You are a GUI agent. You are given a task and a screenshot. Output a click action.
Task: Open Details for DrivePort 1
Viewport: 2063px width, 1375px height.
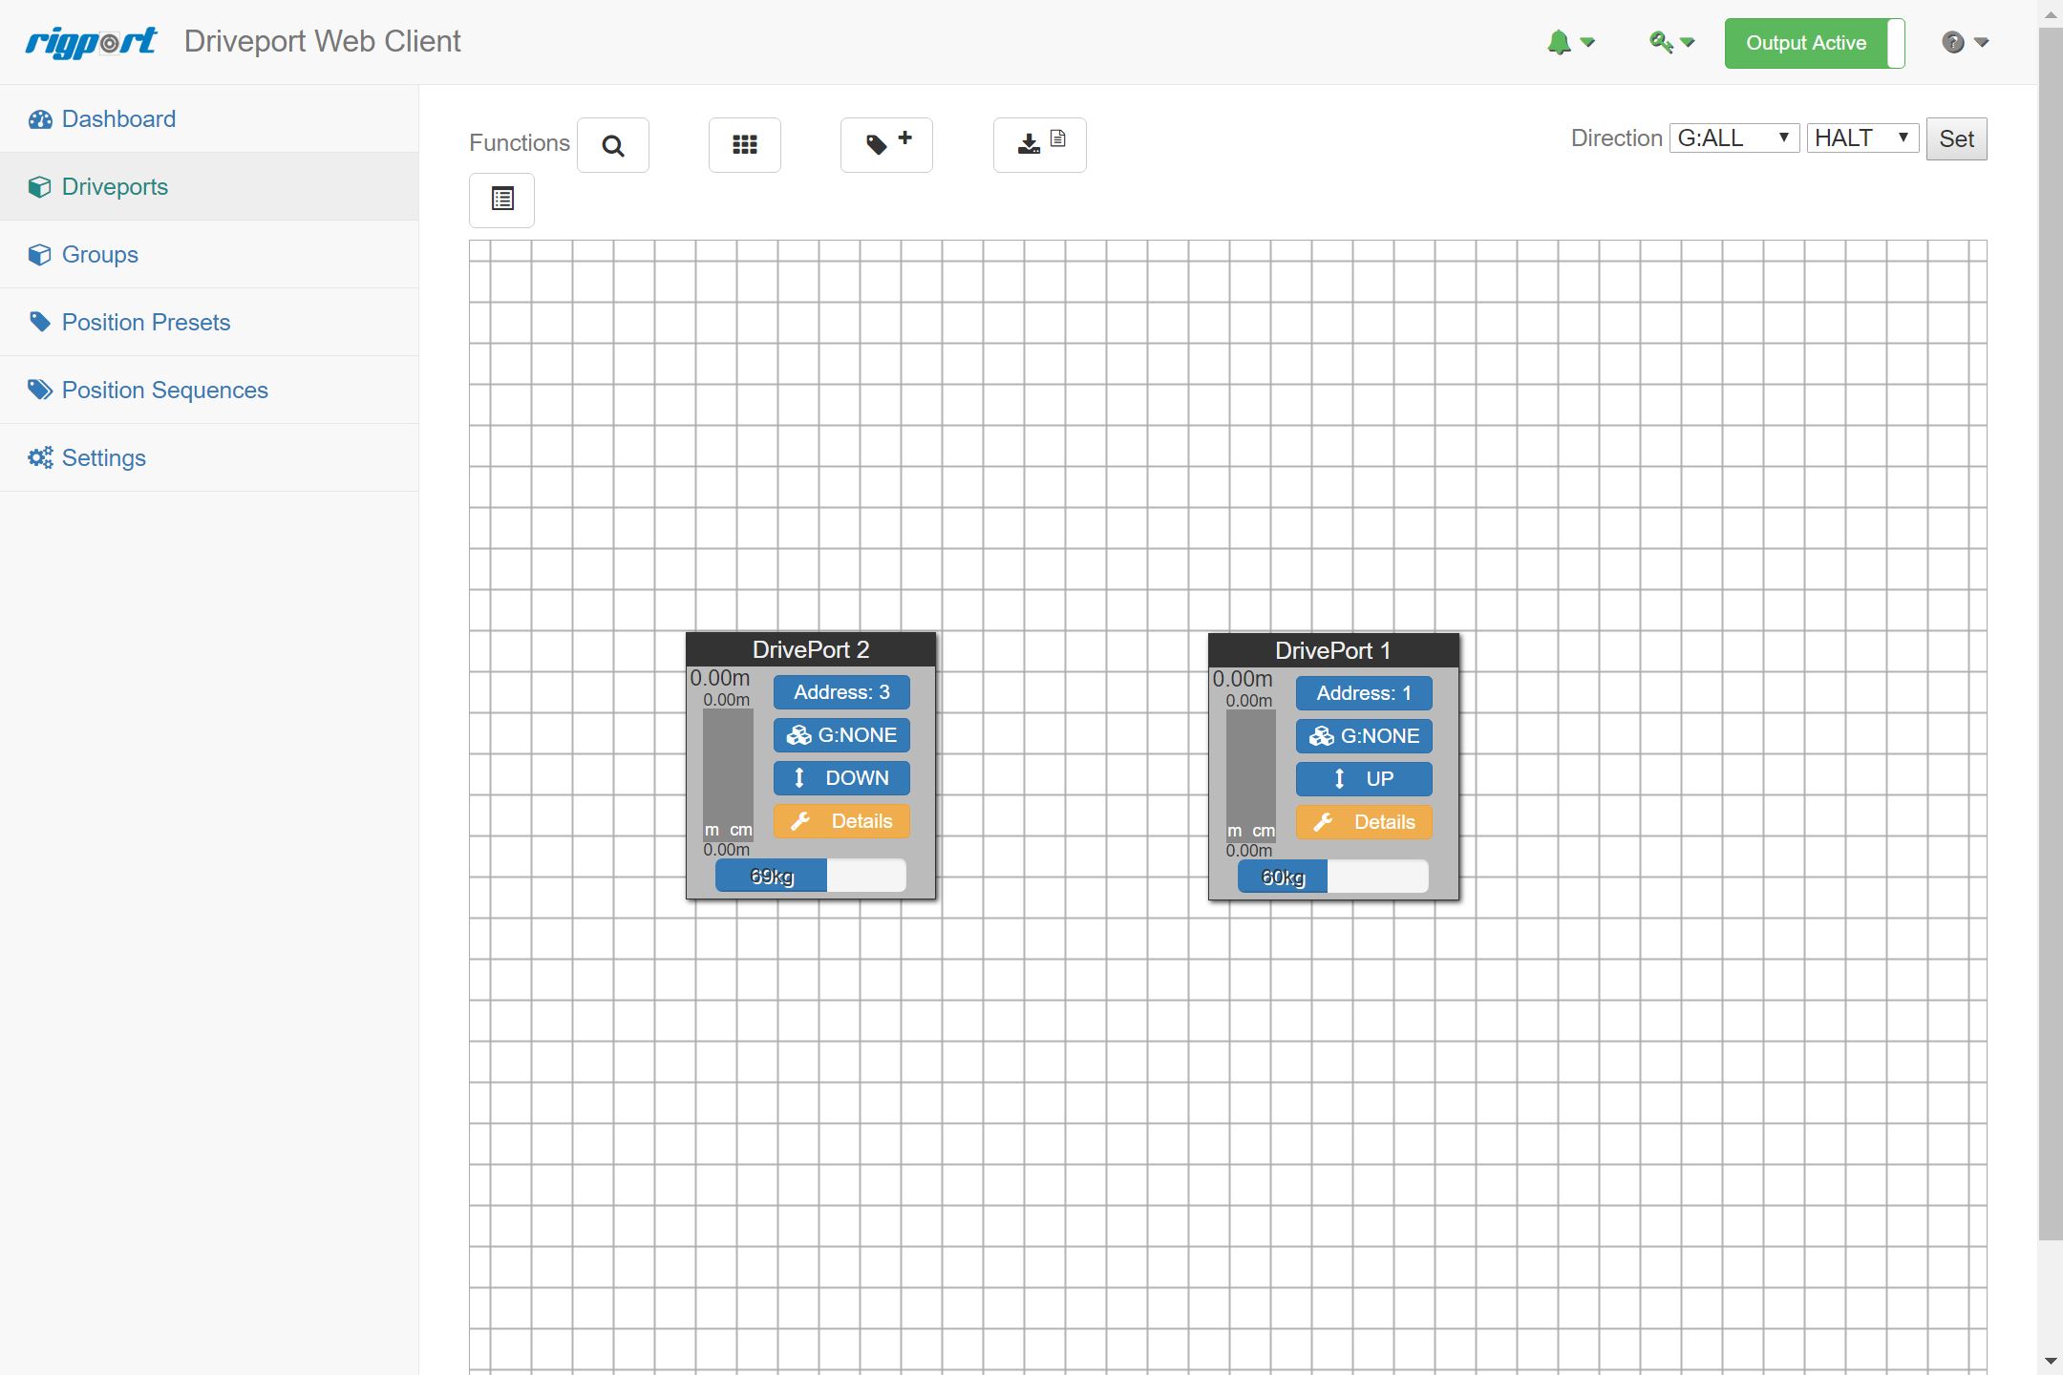(x=1364, y=822)
